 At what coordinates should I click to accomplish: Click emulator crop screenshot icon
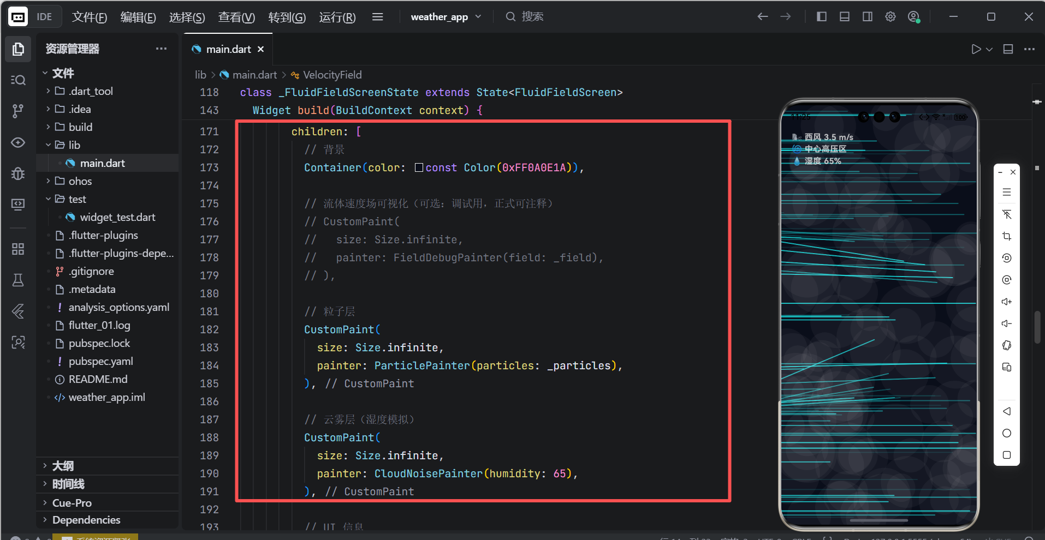point(1007,236)
